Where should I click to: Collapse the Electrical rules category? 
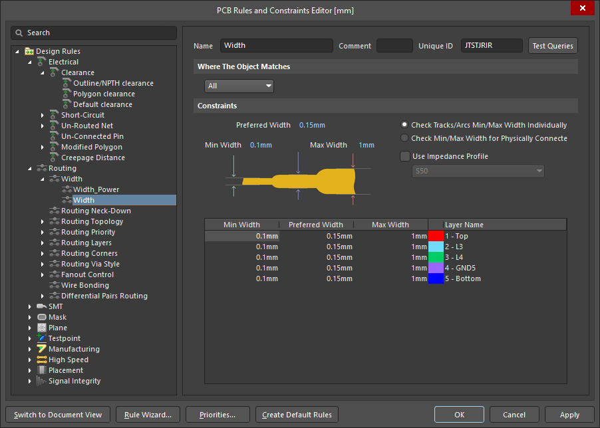(30, 62)
